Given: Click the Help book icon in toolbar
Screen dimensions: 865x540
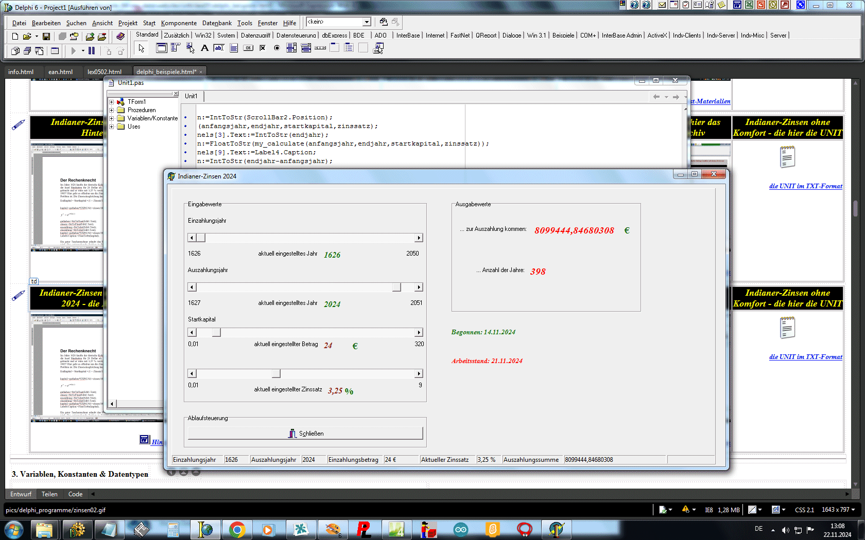Looking at the screenshot, I should point(120,37).
